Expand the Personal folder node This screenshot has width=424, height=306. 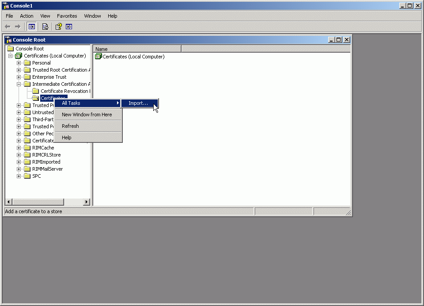coord(19,63)
